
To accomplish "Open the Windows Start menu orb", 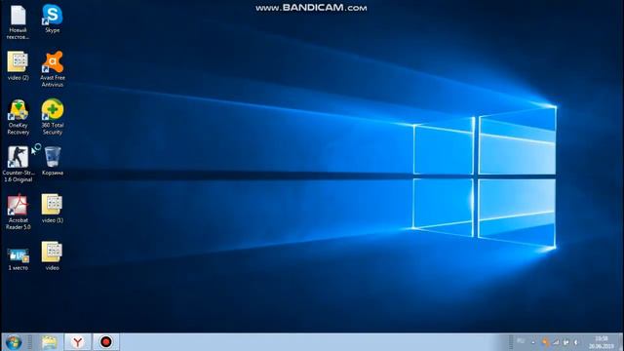I will click(14, 342).
